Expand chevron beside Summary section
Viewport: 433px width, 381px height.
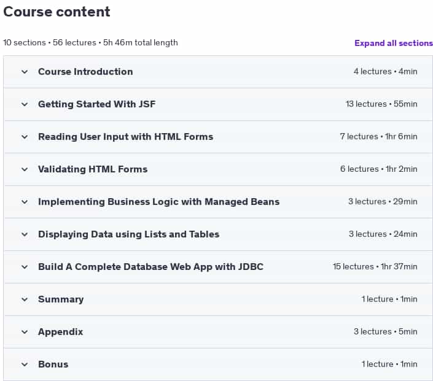pos(25,299)
